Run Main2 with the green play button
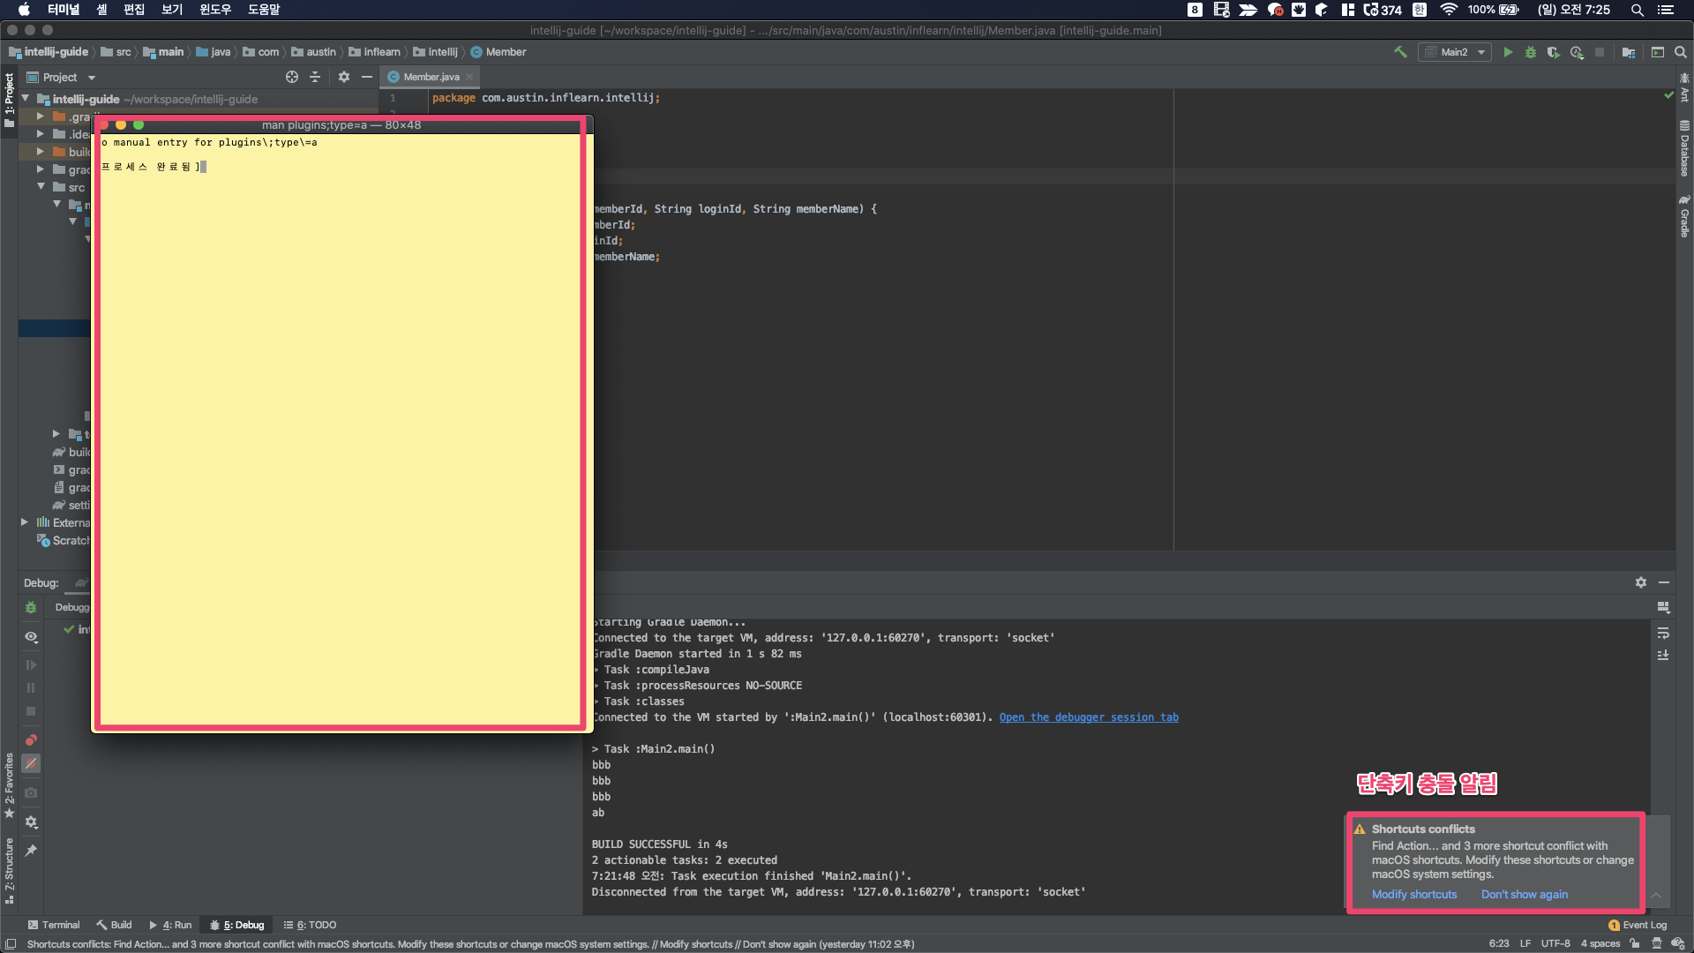The width and height of the screenshot is (1694, 953). 1508,52
